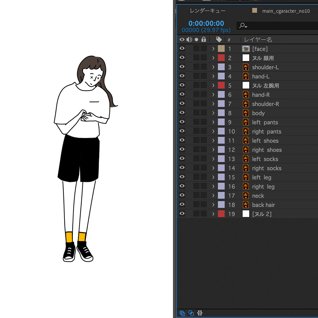
Task: Click the lock column header icon
Action: click(204, 39)
